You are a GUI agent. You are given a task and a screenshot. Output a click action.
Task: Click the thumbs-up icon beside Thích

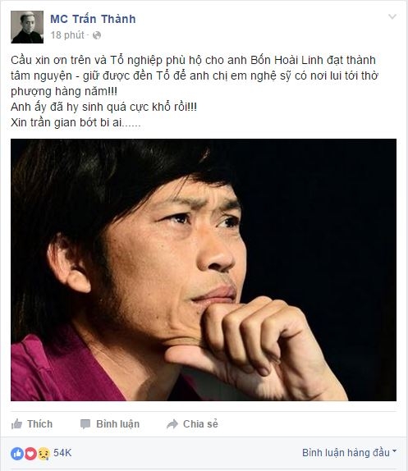(x=16, y=424)
